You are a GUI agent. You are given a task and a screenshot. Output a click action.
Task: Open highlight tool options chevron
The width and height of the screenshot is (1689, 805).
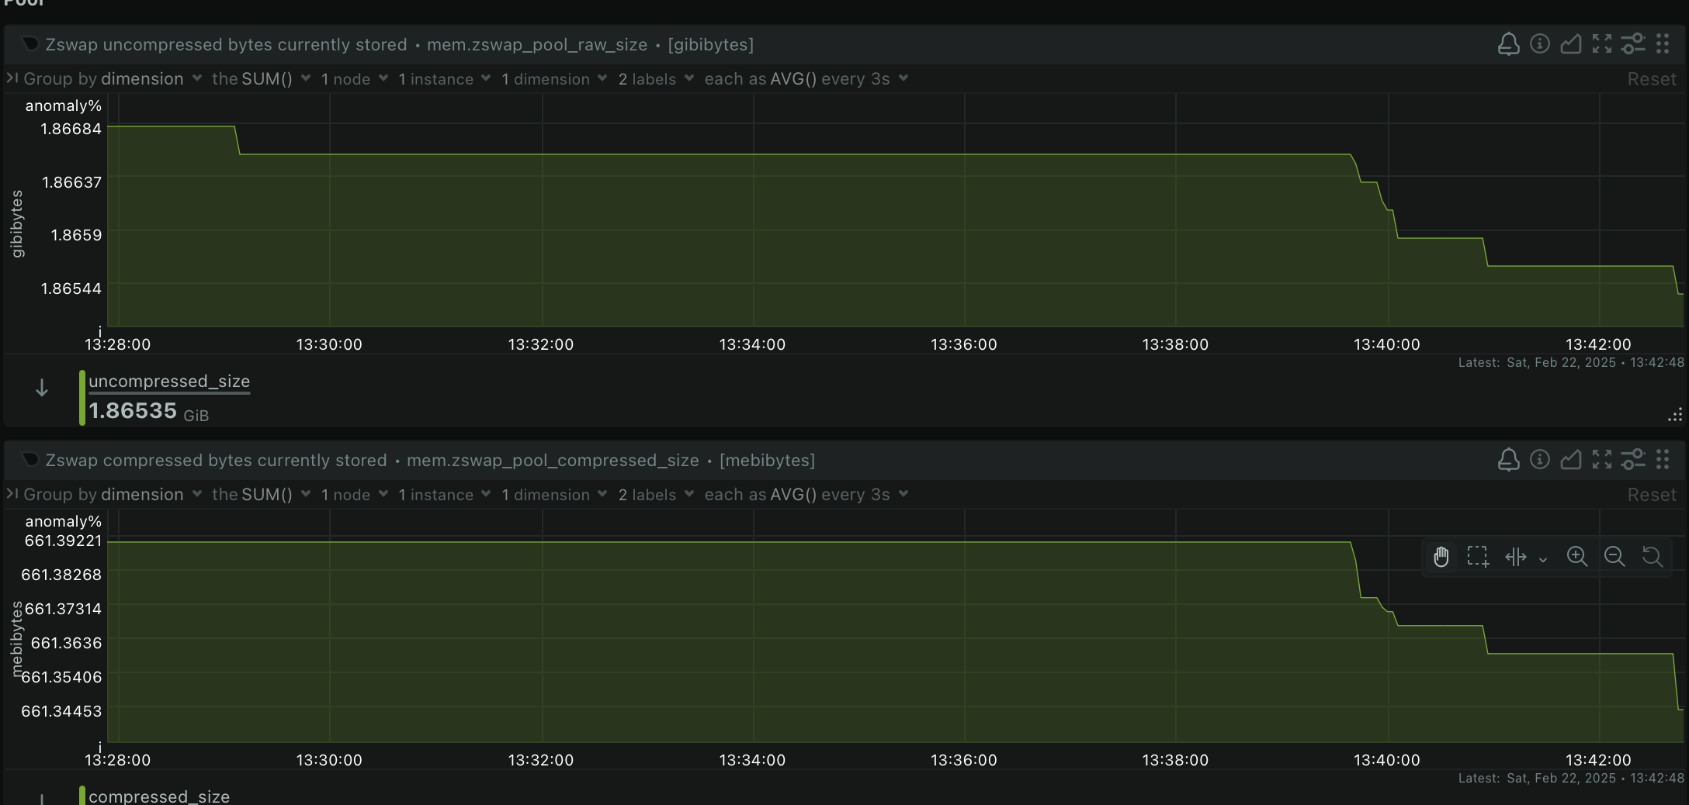tap(1543, 559)
